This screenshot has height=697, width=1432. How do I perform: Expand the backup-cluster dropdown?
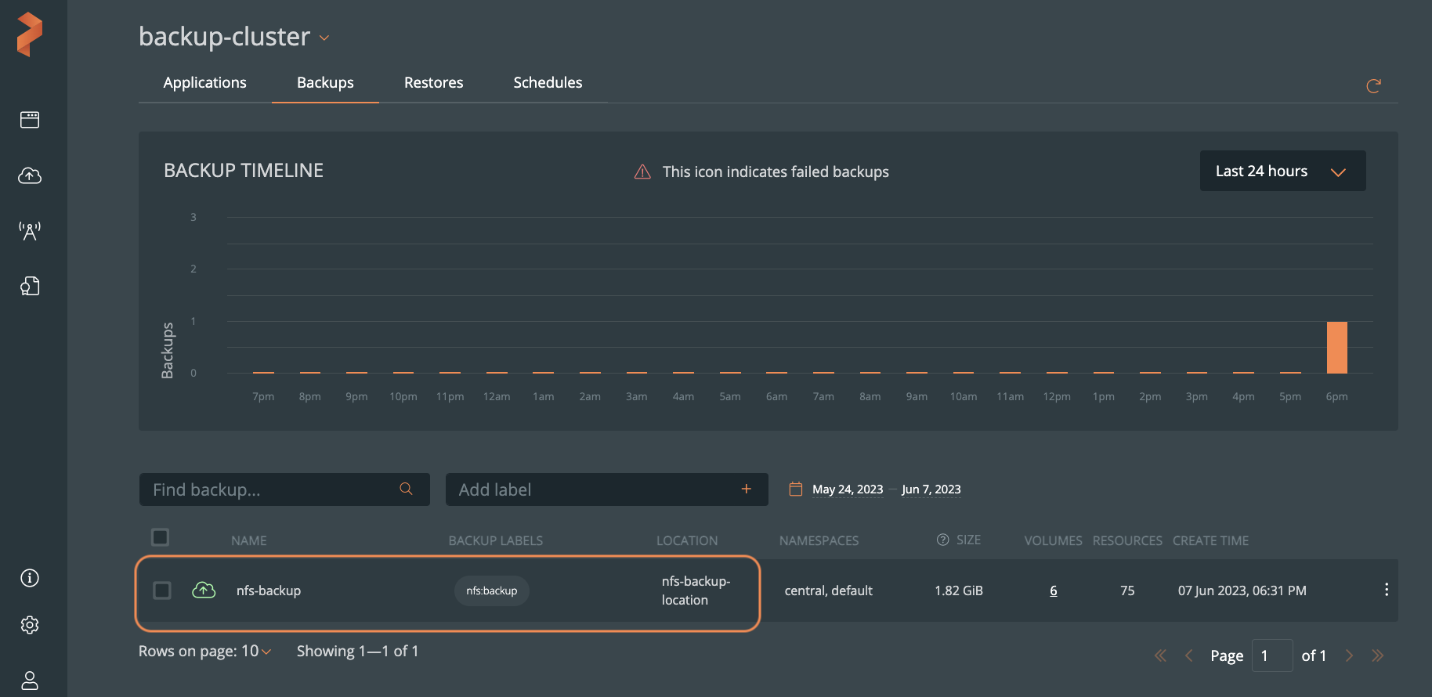pyautogui.click(x=324, y=38)
